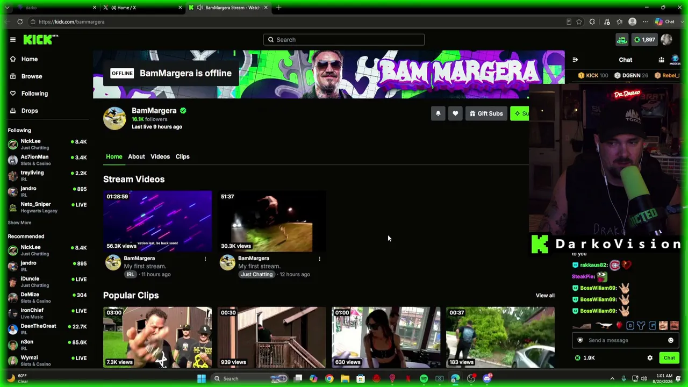Open chat identity badge icon
The image size is (688, 387).
point(580,340)
